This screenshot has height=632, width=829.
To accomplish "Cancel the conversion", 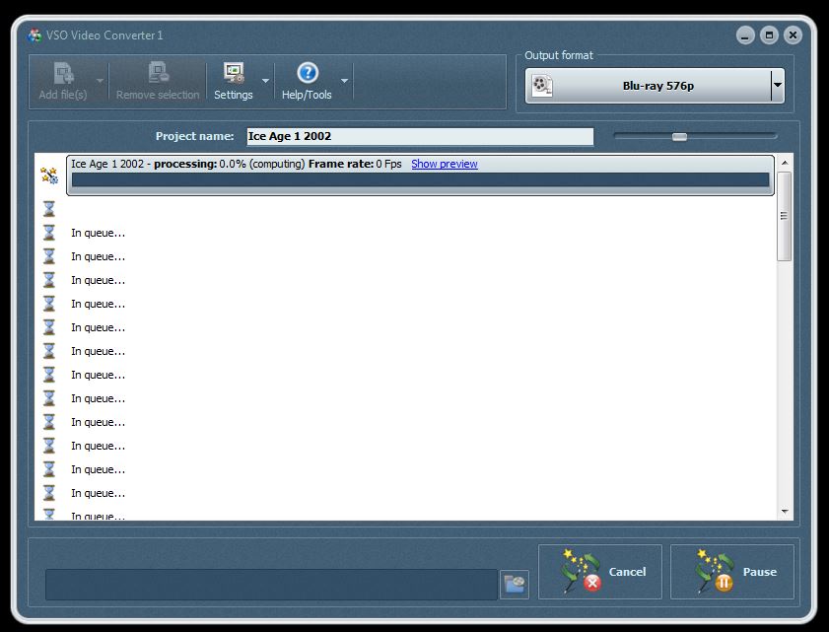I will 600,572.
